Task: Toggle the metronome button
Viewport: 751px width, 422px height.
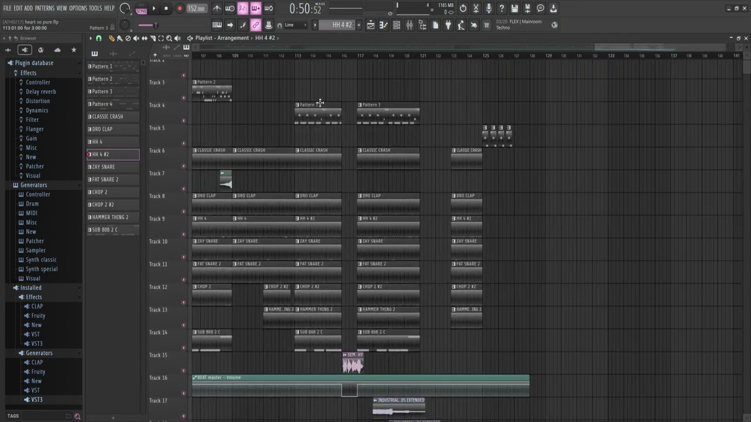Action: click(216, 8)
